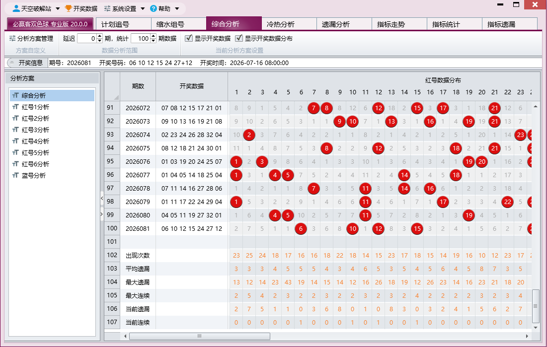Screen dimensions: 547x347
Task: Select the 综合分析 tab
Action: tap(234, 24)
